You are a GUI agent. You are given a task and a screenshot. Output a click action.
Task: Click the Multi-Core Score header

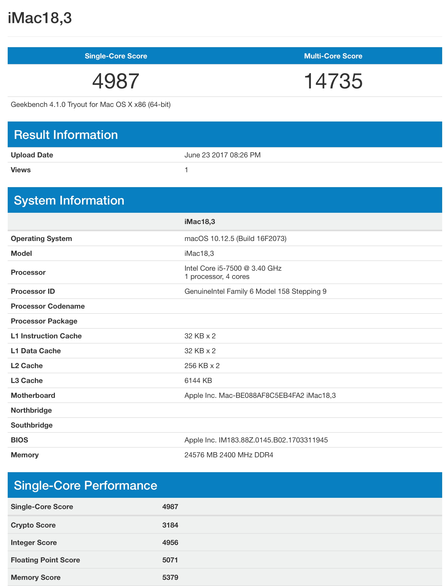[333, 56]
